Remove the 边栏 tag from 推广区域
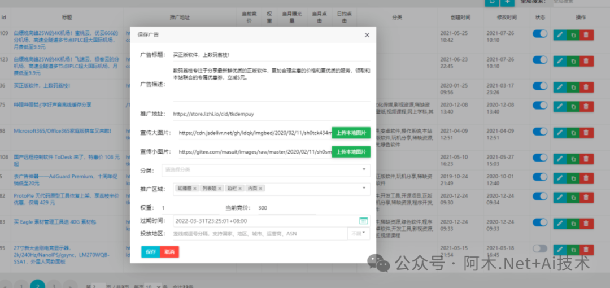This screenshot has width=610, height=288. (241, 189)
